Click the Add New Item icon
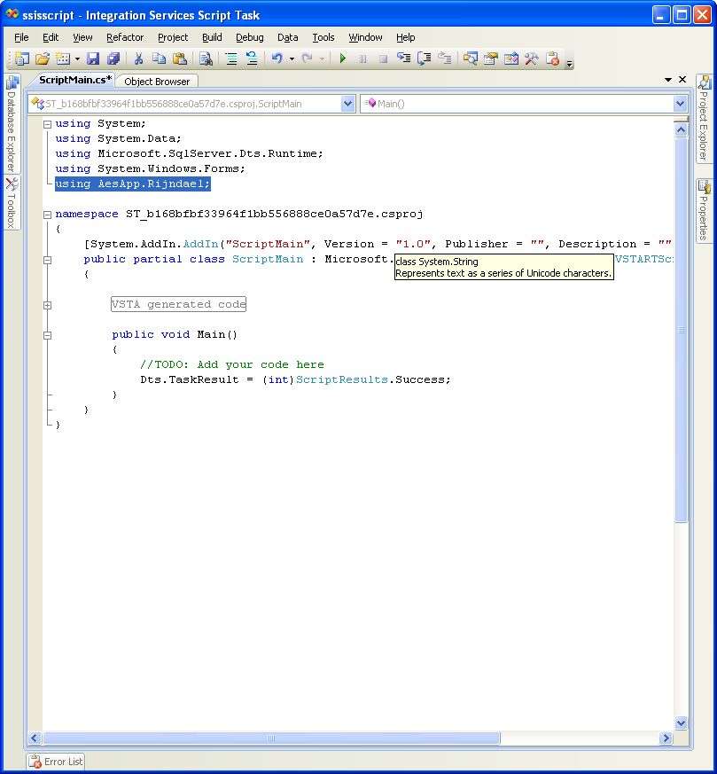Viewport: 717px width, 774px height. point(63,59)
